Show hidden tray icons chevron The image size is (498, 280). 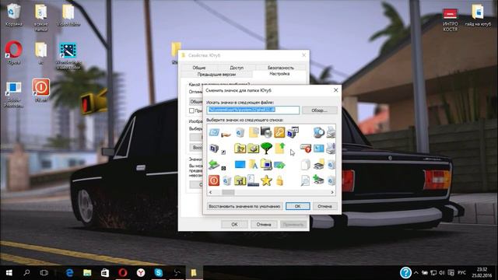[x=416, y=273]
